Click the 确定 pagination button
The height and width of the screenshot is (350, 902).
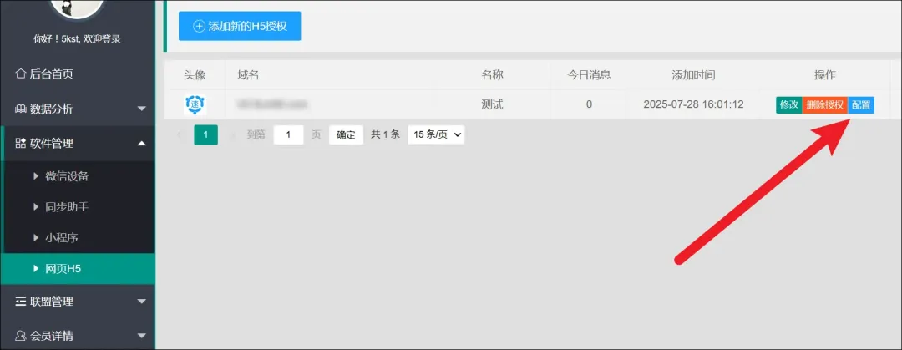(346, 134)
